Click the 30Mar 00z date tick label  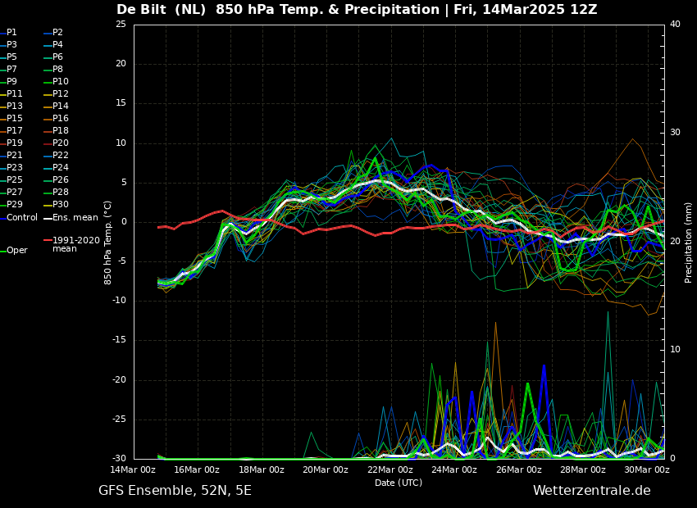(647, 469)
